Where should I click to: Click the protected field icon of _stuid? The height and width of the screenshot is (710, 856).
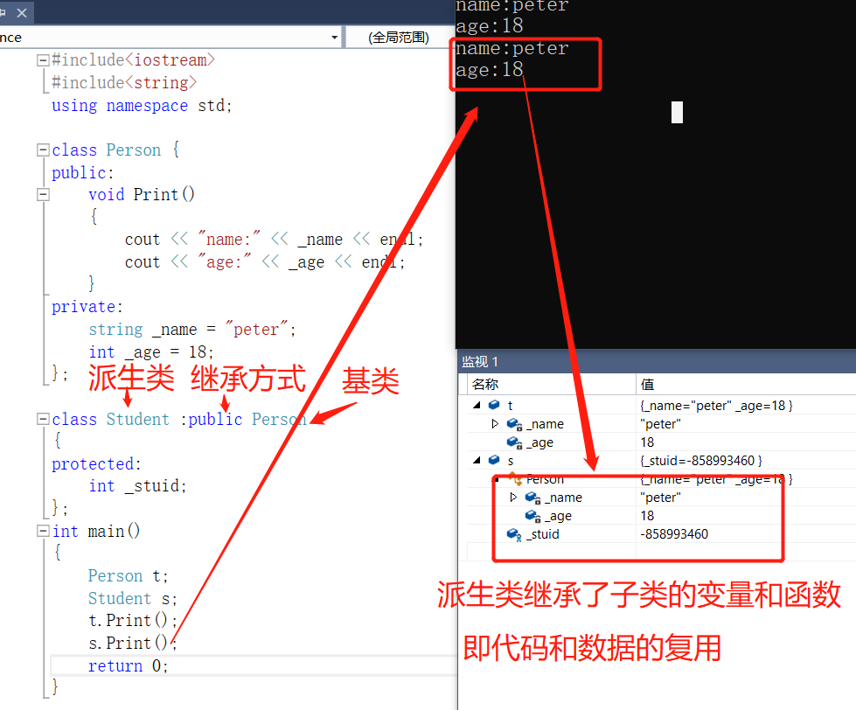(514, 534)
